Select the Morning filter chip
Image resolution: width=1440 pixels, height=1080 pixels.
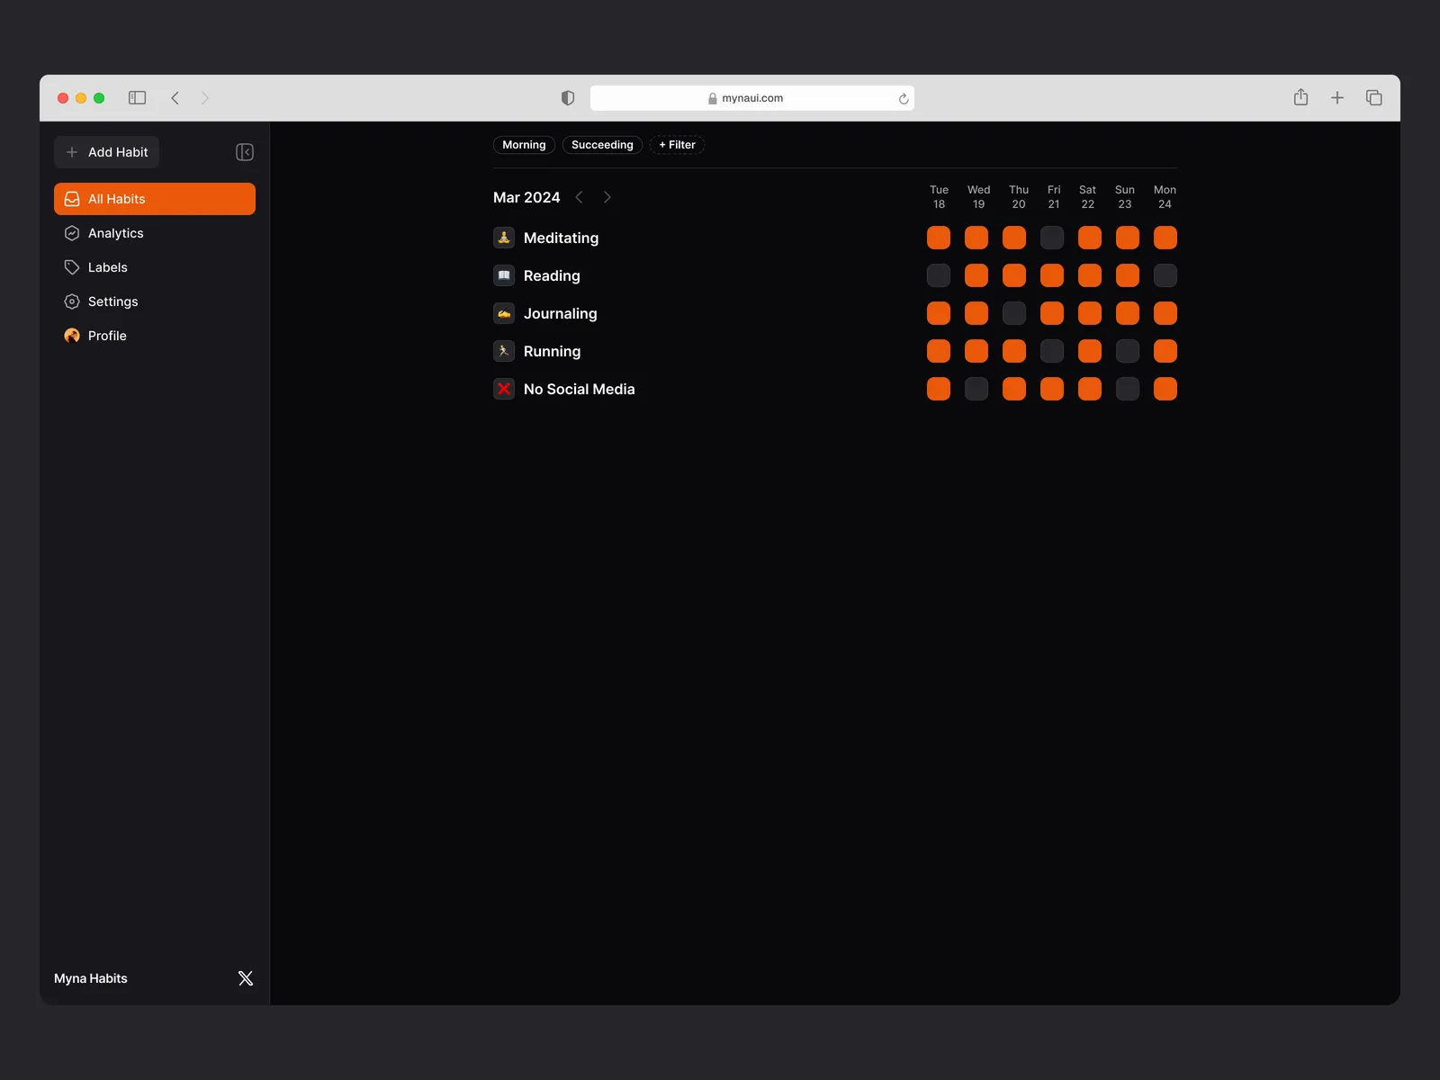pos(524,145)
